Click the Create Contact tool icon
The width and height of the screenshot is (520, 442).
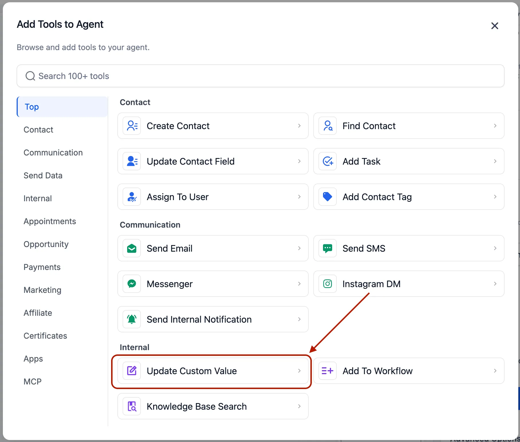click(132, 126)
